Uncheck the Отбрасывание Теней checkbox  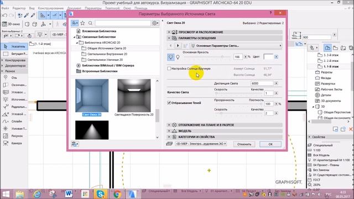pos(169,103)
